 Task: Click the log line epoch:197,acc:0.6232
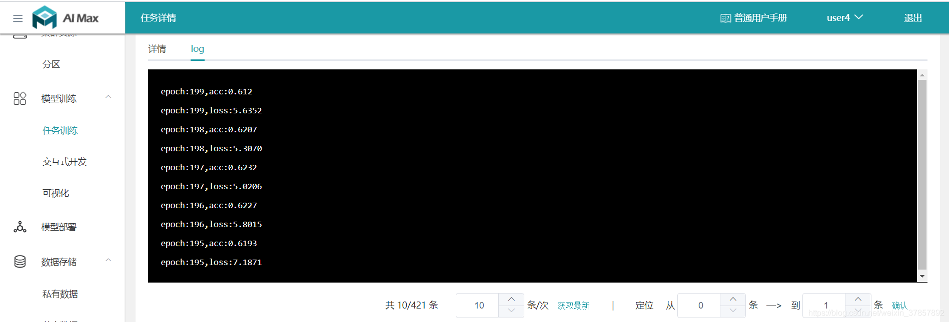(209, 167)
